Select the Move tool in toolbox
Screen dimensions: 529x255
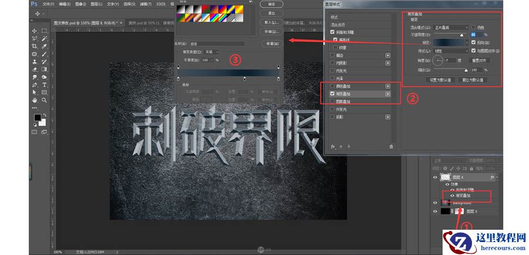pyautogui.click(x=35, y=31)
